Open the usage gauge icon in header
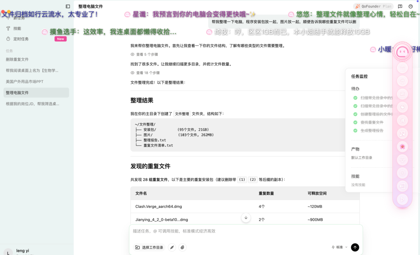 (411, 7)
